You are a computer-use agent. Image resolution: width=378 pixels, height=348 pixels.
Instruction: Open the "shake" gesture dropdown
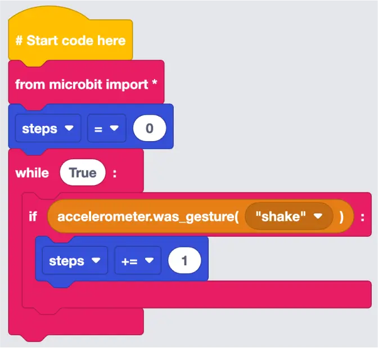click(289, 216)
